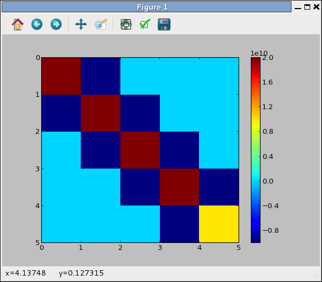Save the figure with the floppy disk icon
This screenshot has height=282, width=322.
pyautogui.click(x=164, y=24)
